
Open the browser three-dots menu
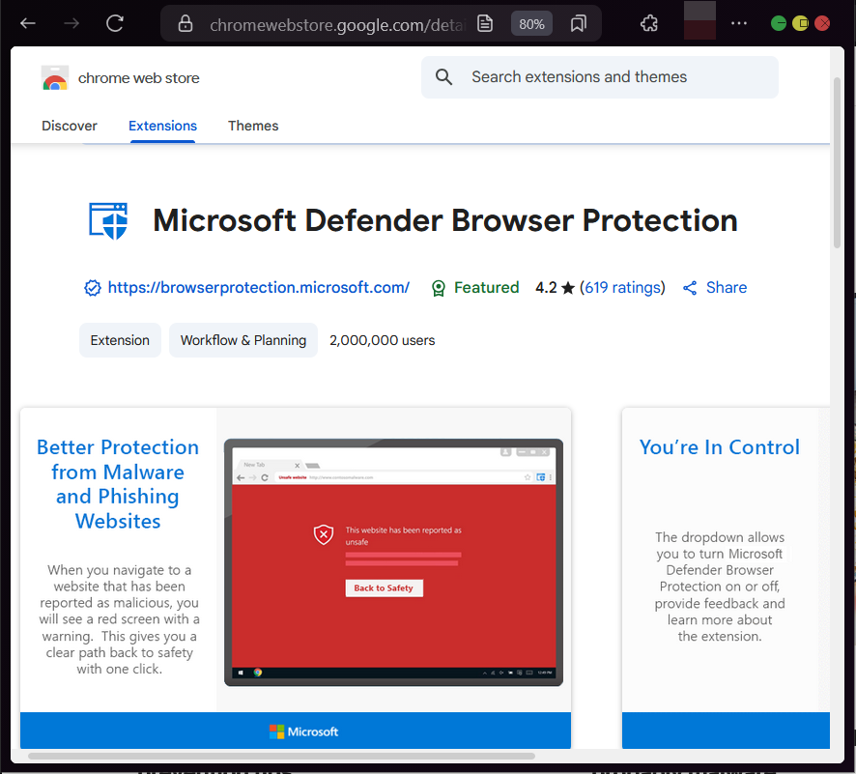(x=739, y=23)
